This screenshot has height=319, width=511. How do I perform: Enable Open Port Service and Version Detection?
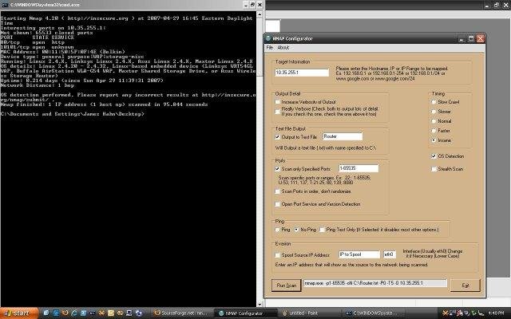click(278, 204)
